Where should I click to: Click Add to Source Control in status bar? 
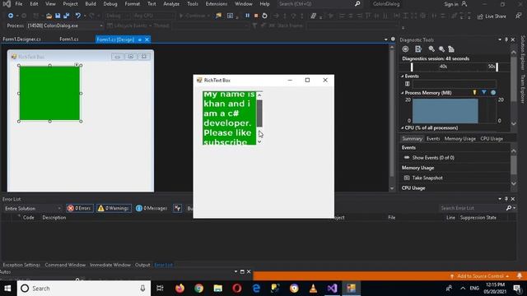480,276
